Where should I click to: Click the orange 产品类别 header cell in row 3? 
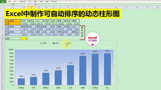13,21
